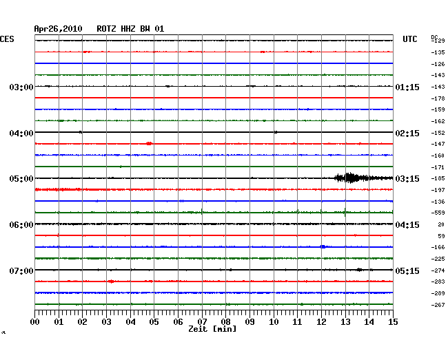This screenshot has height=340, width=448.
Task: Select the 04:00 local time label
Action: 21,134
